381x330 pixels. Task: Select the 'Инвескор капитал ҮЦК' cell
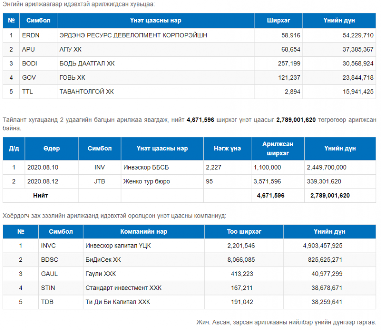144,246
